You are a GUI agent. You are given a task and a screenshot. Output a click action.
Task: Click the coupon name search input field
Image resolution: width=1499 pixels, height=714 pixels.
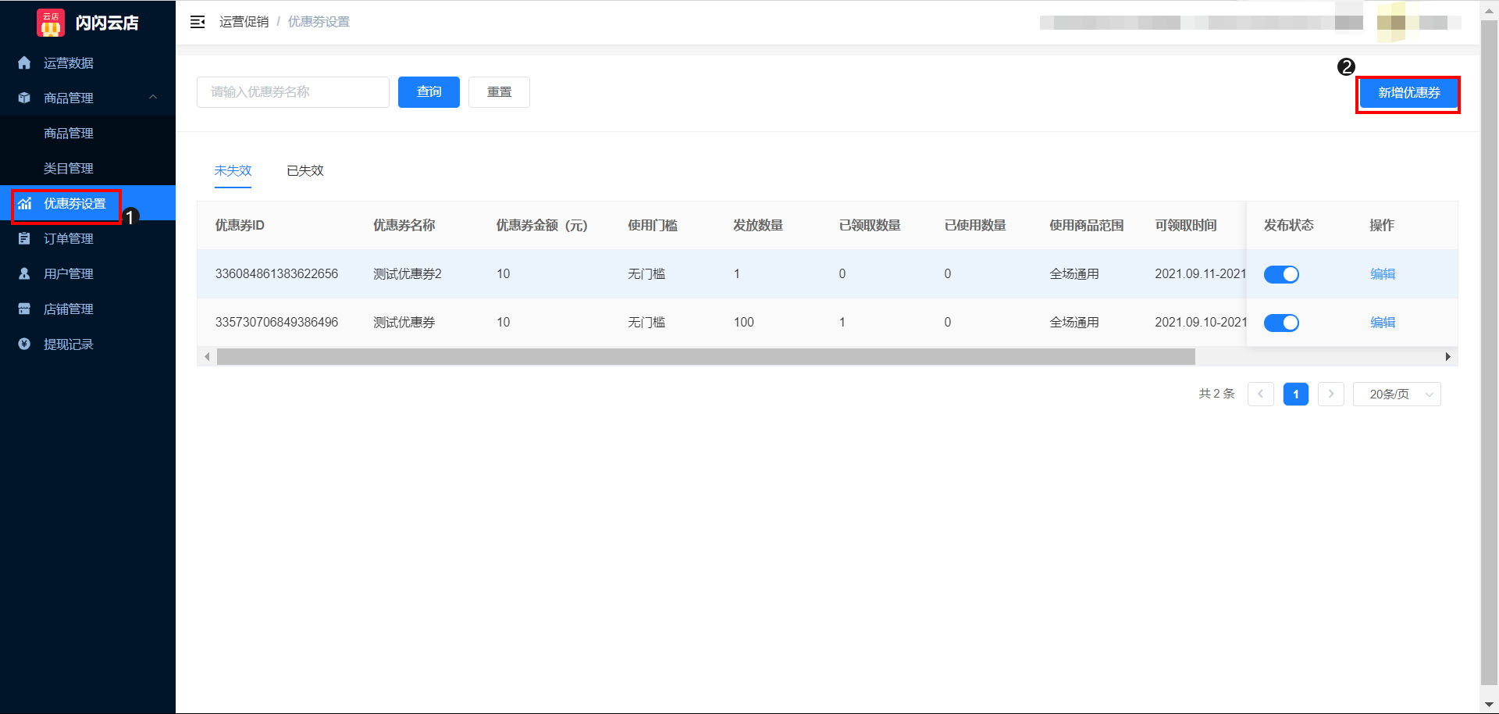293,92
